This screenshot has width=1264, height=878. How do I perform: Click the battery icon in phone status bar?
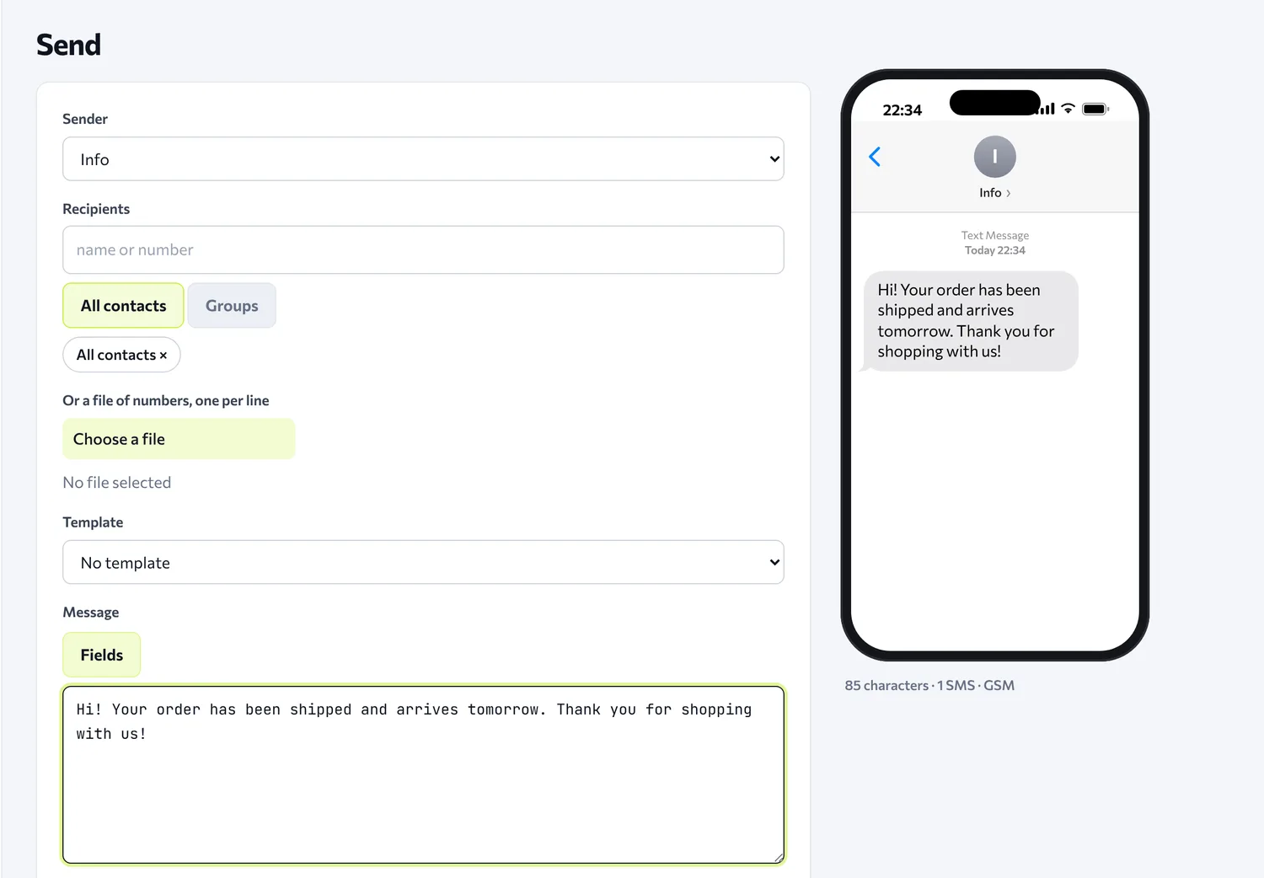click(x=1095, y=109)
